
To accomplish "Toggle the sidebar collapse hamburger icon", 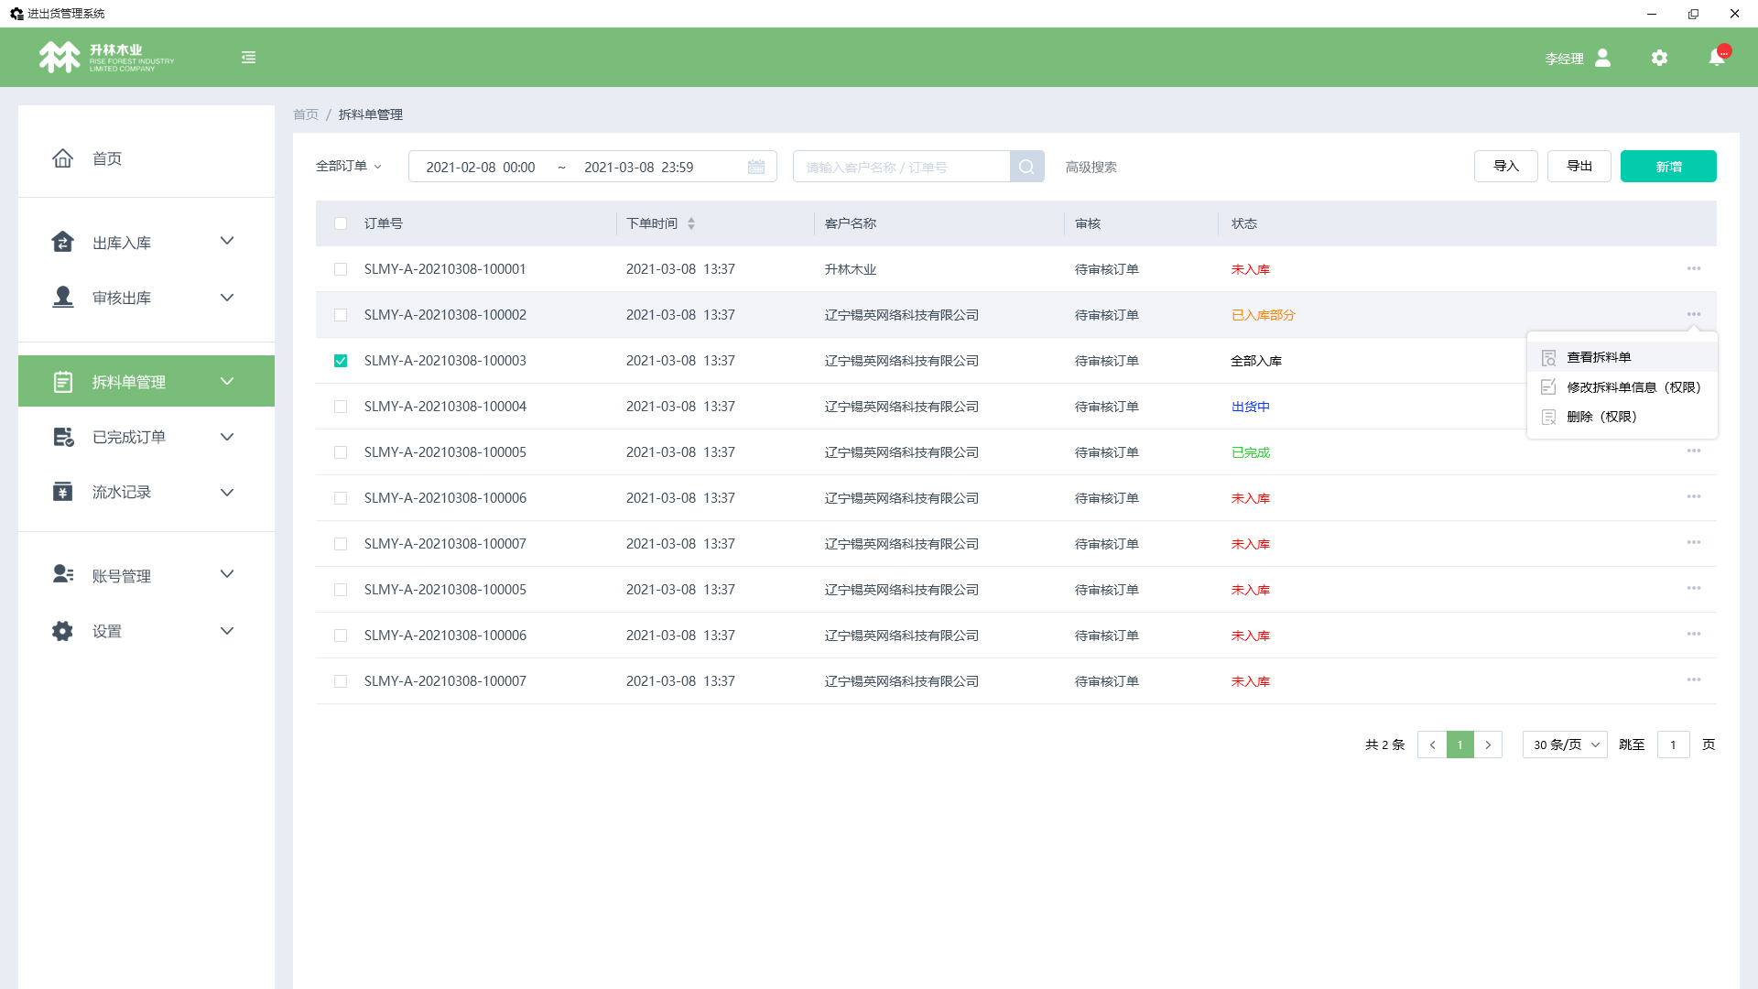I will coord(248,58).
